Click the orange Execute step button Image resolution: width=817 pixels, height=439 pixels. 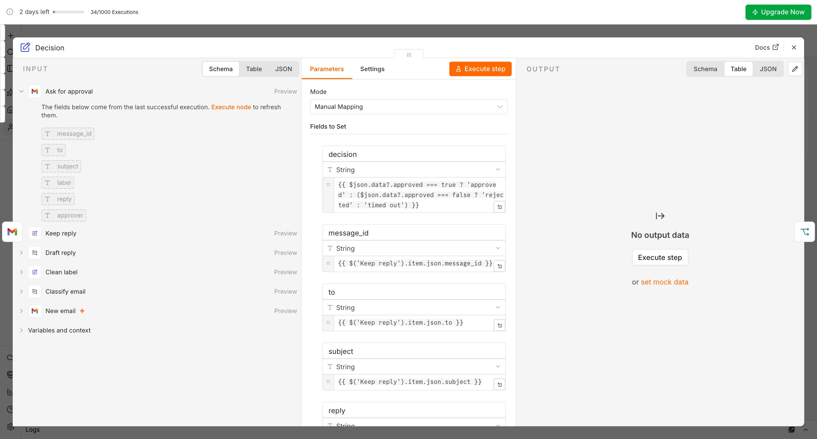480,69
